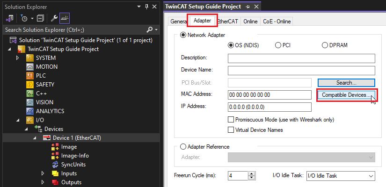The image size is (386, 187).
Task: Select the ANALYTICS tree label
Action: [50, 111]
